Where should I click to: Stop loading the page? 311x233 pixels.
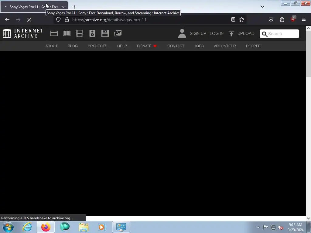[x=29, y=20]
